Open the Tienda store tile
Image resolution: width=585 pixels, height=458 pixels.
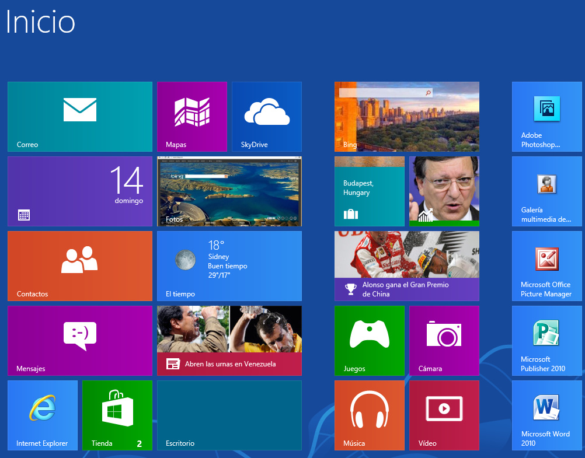pyautogui.click(x=117, y=415)
